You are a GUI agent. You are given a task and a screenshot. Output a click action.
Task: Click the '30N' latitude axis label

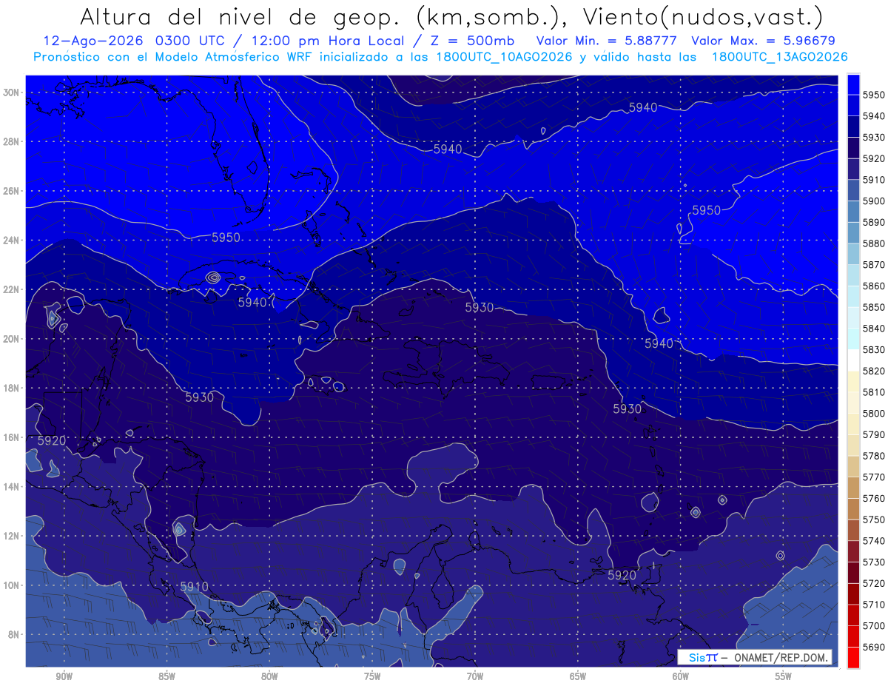[x=12, y=93]
